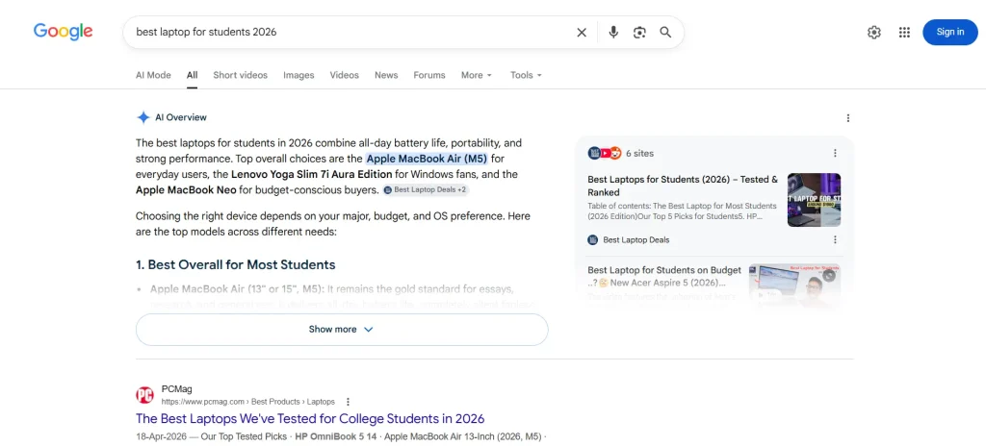The image size is (986, 446).
Task: Expand the Tools dropdown
Action: tap(527, 75)
